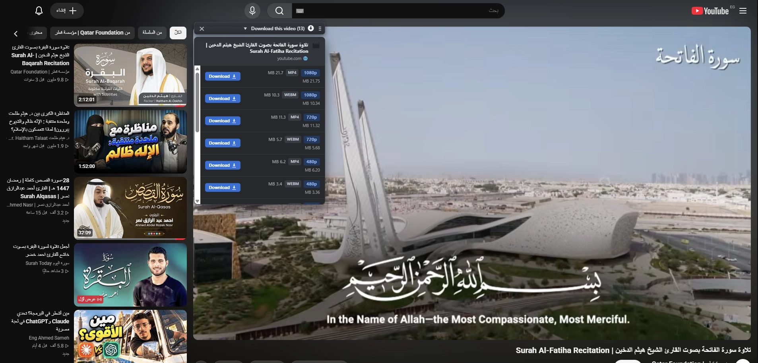The height and width of the screenshot is (363, 758).
Task: Open the hamburger guide menu
Action: point(743,11)
